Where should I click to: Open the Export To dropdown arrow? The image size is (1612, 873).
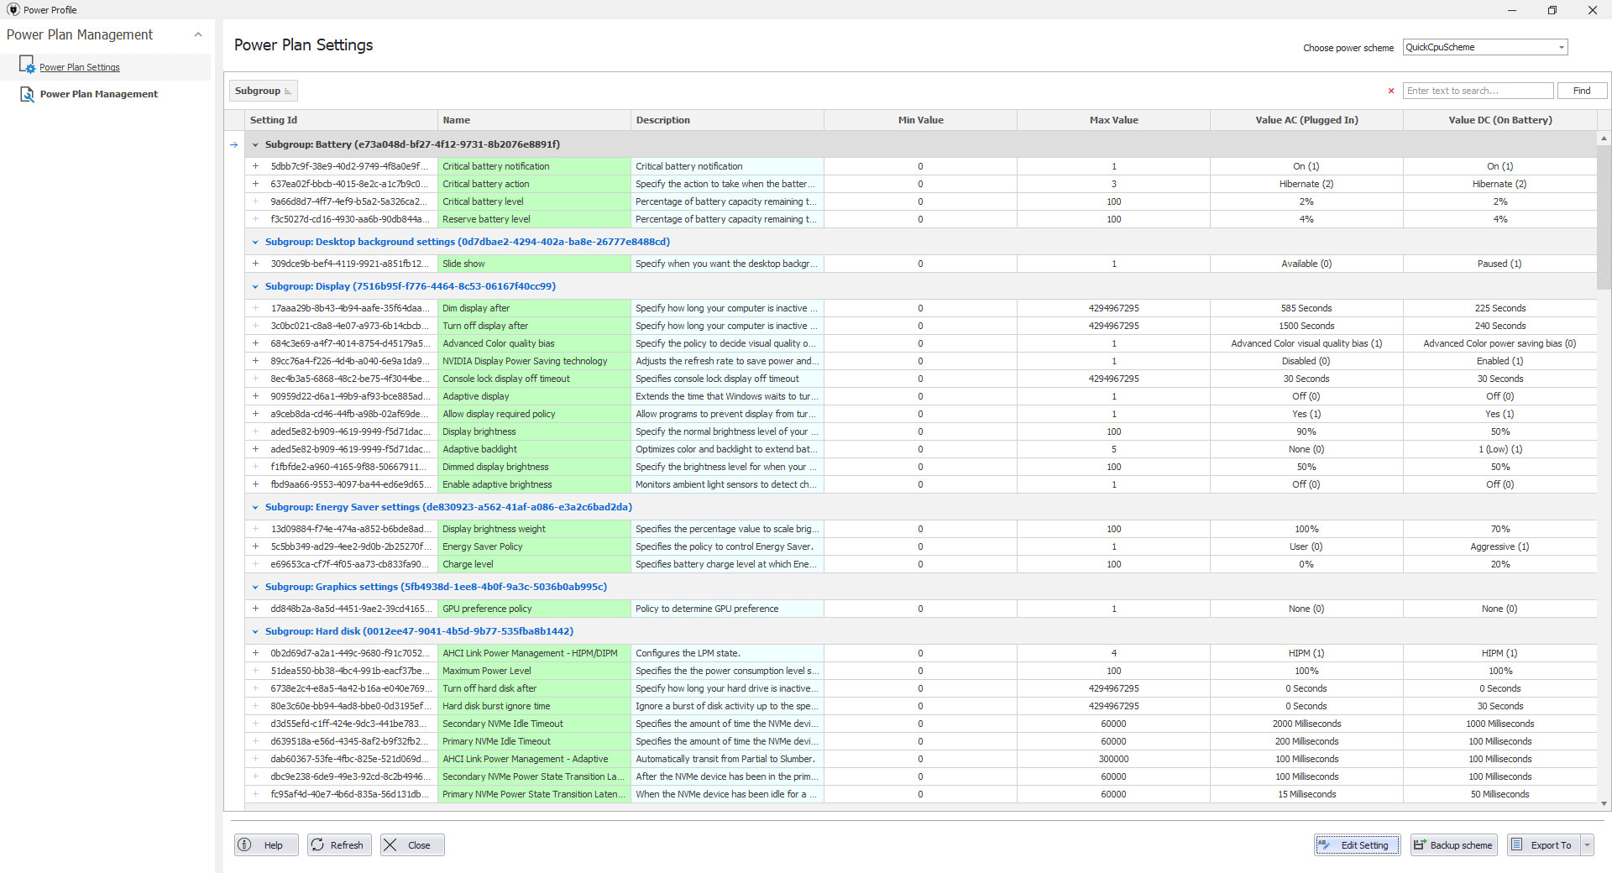(1587, 844)
